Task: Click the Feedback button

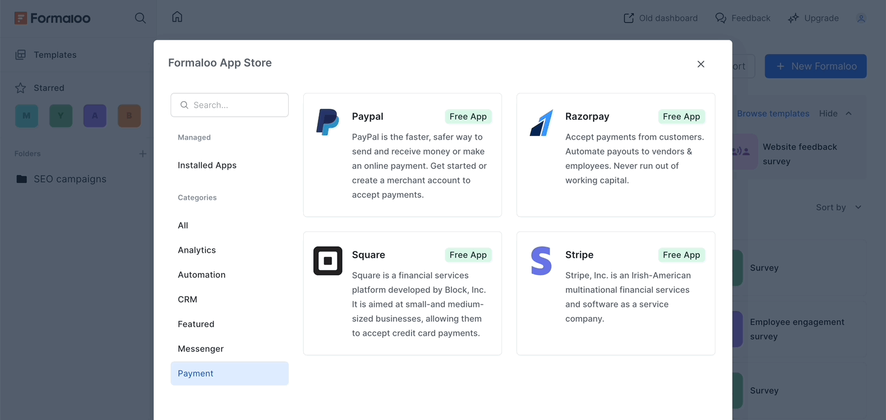Action: click(743, 18)
